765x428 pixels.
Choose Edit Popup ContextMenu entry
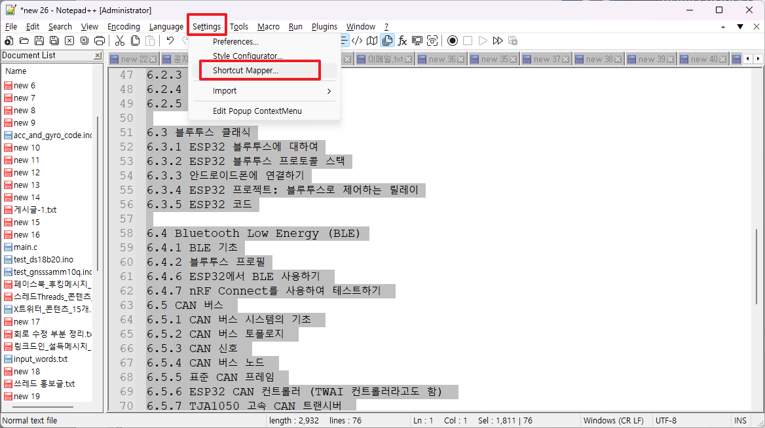click(x=265, y=111)
